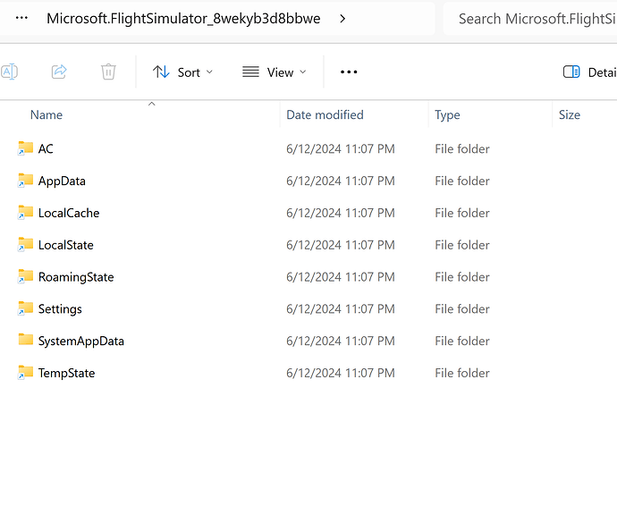Click the TempState folder name
The image size is (617, 506).
pyautogui.click(x=66, y=373)
